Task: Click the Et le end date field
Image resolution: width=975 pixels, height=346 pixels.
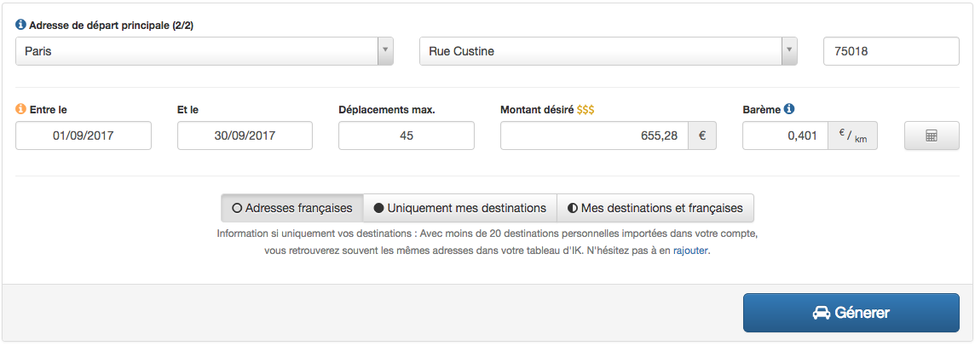Action: tap(245, 136)
